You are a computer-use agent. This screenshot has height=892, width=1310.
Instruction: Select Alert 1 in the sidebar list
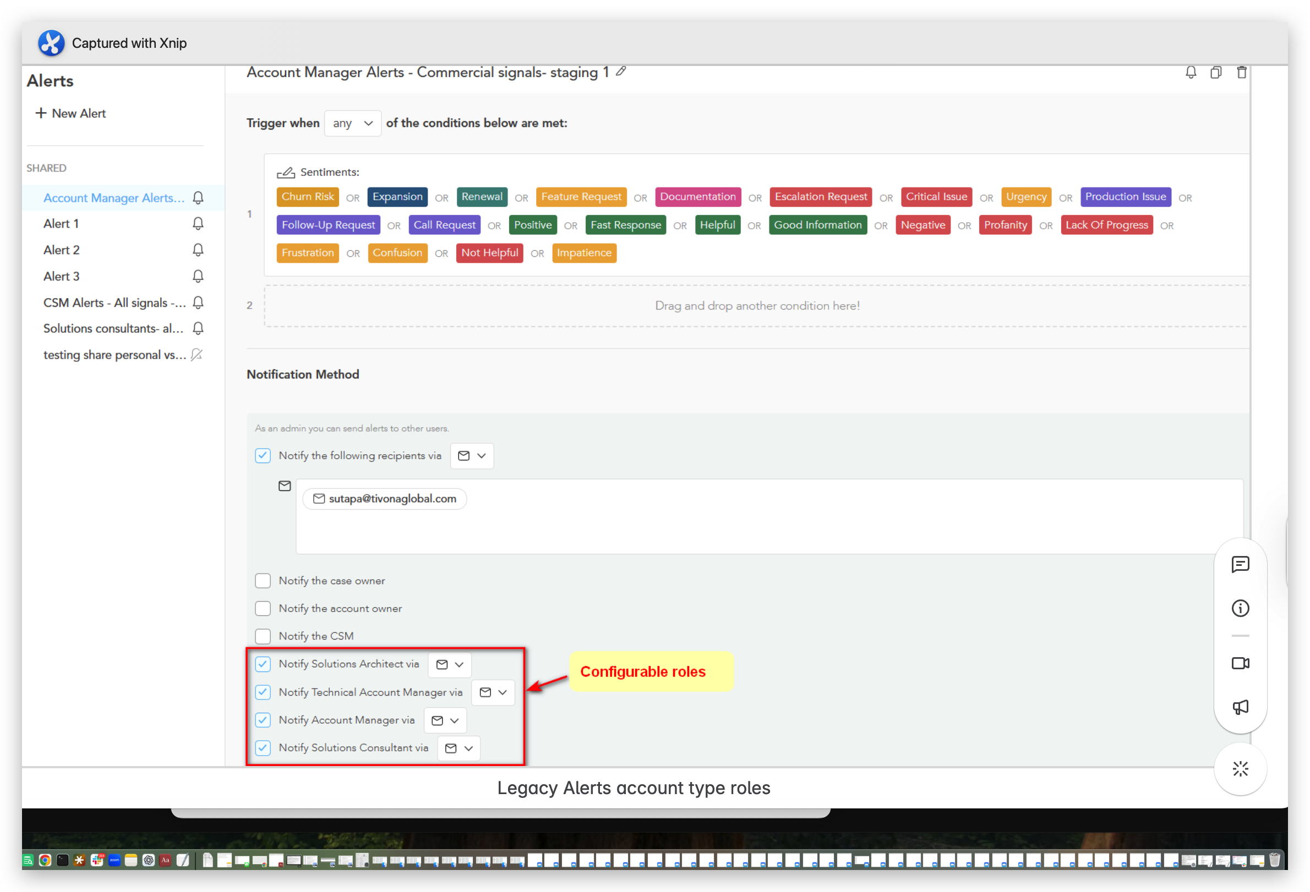(61, 224)
